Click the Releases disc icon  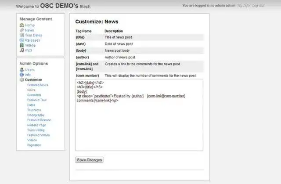[22, 40]
